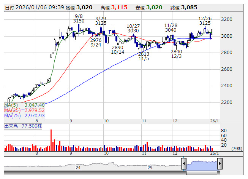Viewport: 248px width, 179px height.
Task: Click the horizontal scrollbar thumb at bottom
Action: [x=202, y=173]
